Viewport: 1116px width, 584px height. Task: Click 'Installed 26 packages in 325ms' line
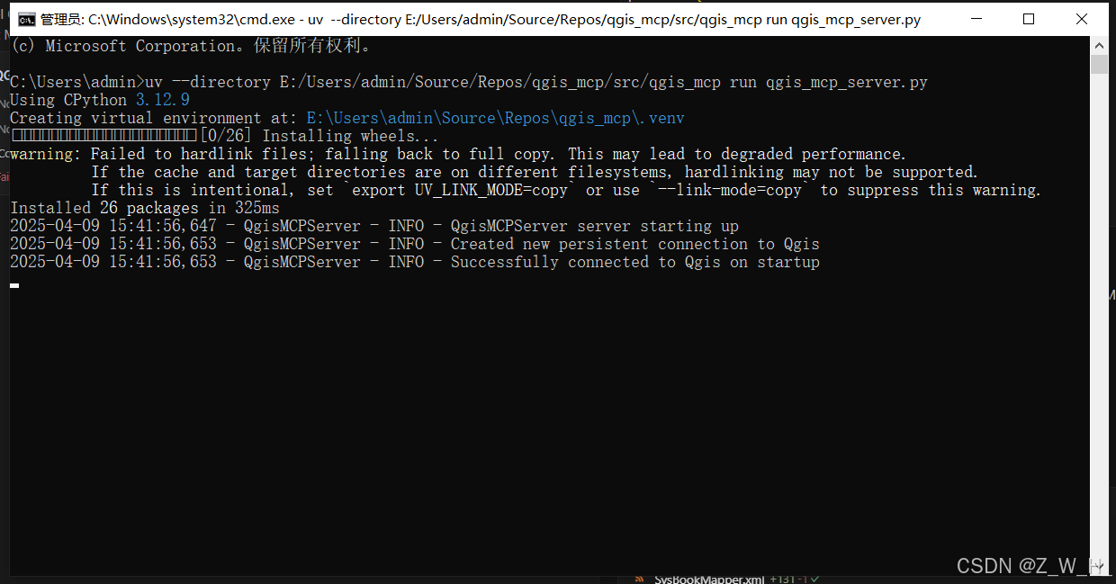[145, 208]
